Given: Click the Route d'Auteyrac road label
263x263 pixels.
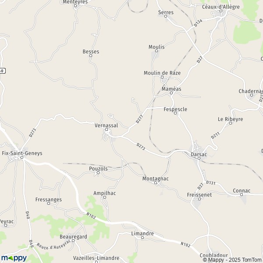Looking at the screenshot, I should (53, 245).
